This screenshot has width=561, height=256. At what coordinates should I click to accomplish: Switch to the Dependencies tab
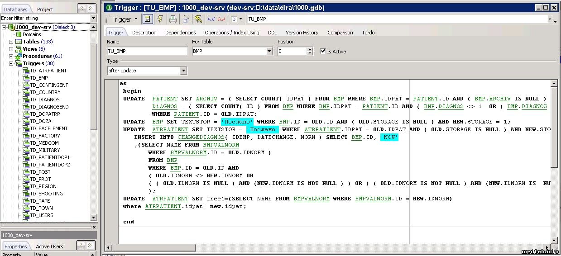tap(180, 33)
